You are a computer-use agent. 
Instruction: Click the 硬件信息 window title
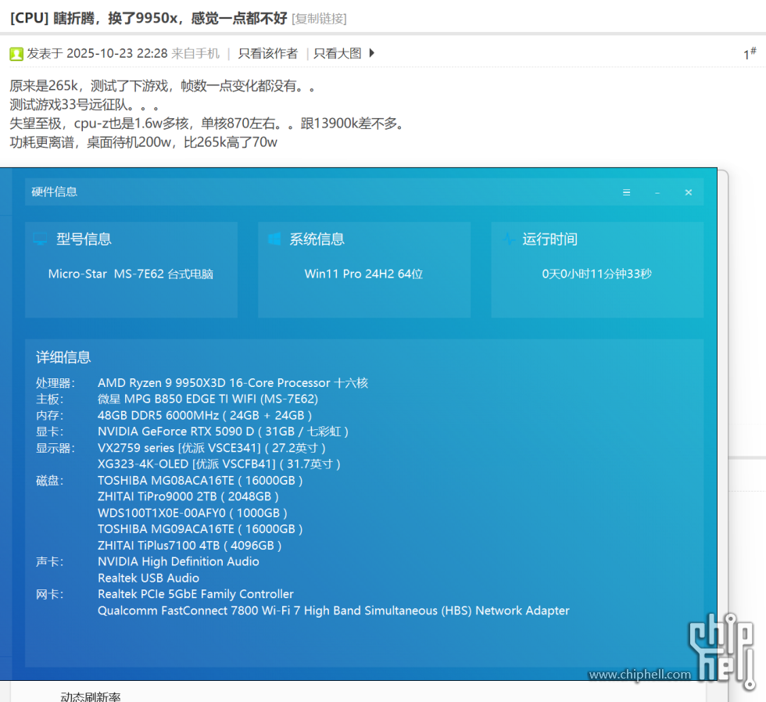(x=55, y=192)
